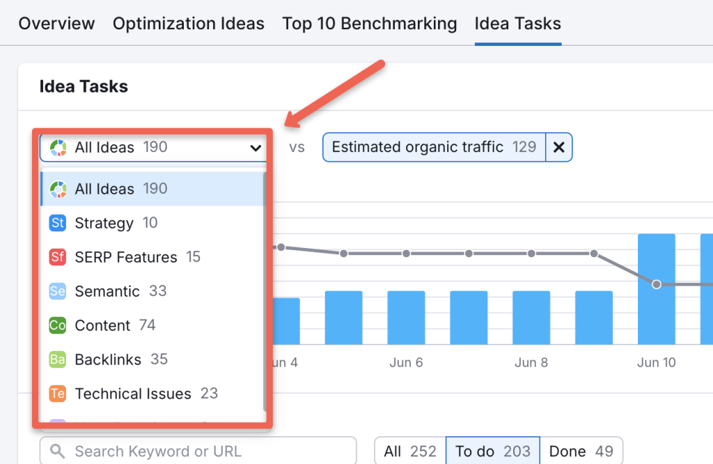Enable the All 252 task filter
Screen dimensions: 713x464
pos(410,451)
